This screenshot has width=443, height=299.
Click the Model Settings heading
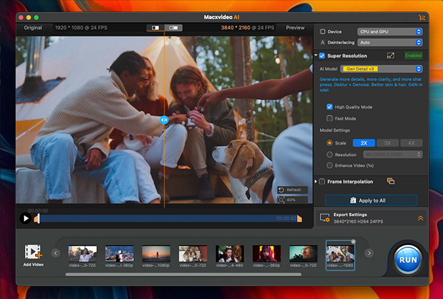click(335, 130)
